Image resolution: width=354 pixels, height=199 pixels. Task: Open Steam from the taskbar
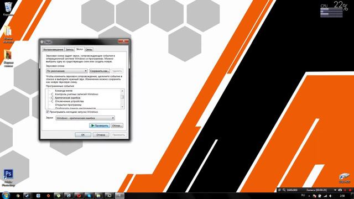pyautogui.click(x=27, y=196)
